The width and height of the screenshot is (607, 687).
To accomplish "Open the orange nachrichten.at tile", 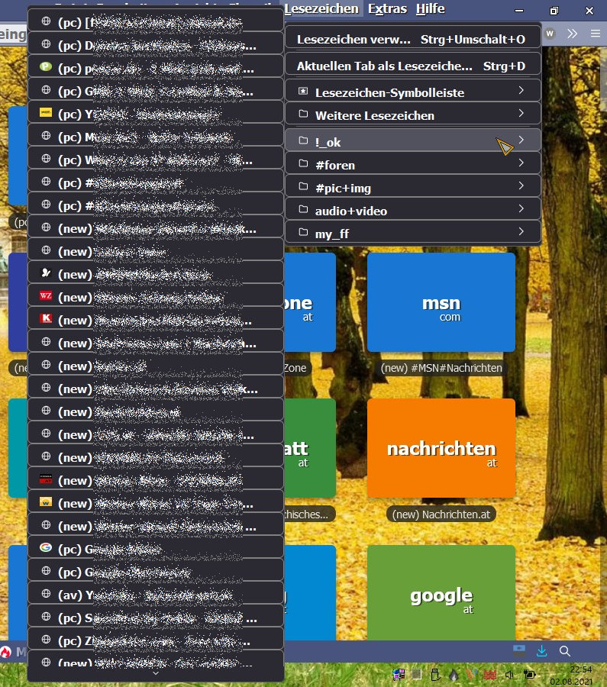I will click(x=441, y=448).
